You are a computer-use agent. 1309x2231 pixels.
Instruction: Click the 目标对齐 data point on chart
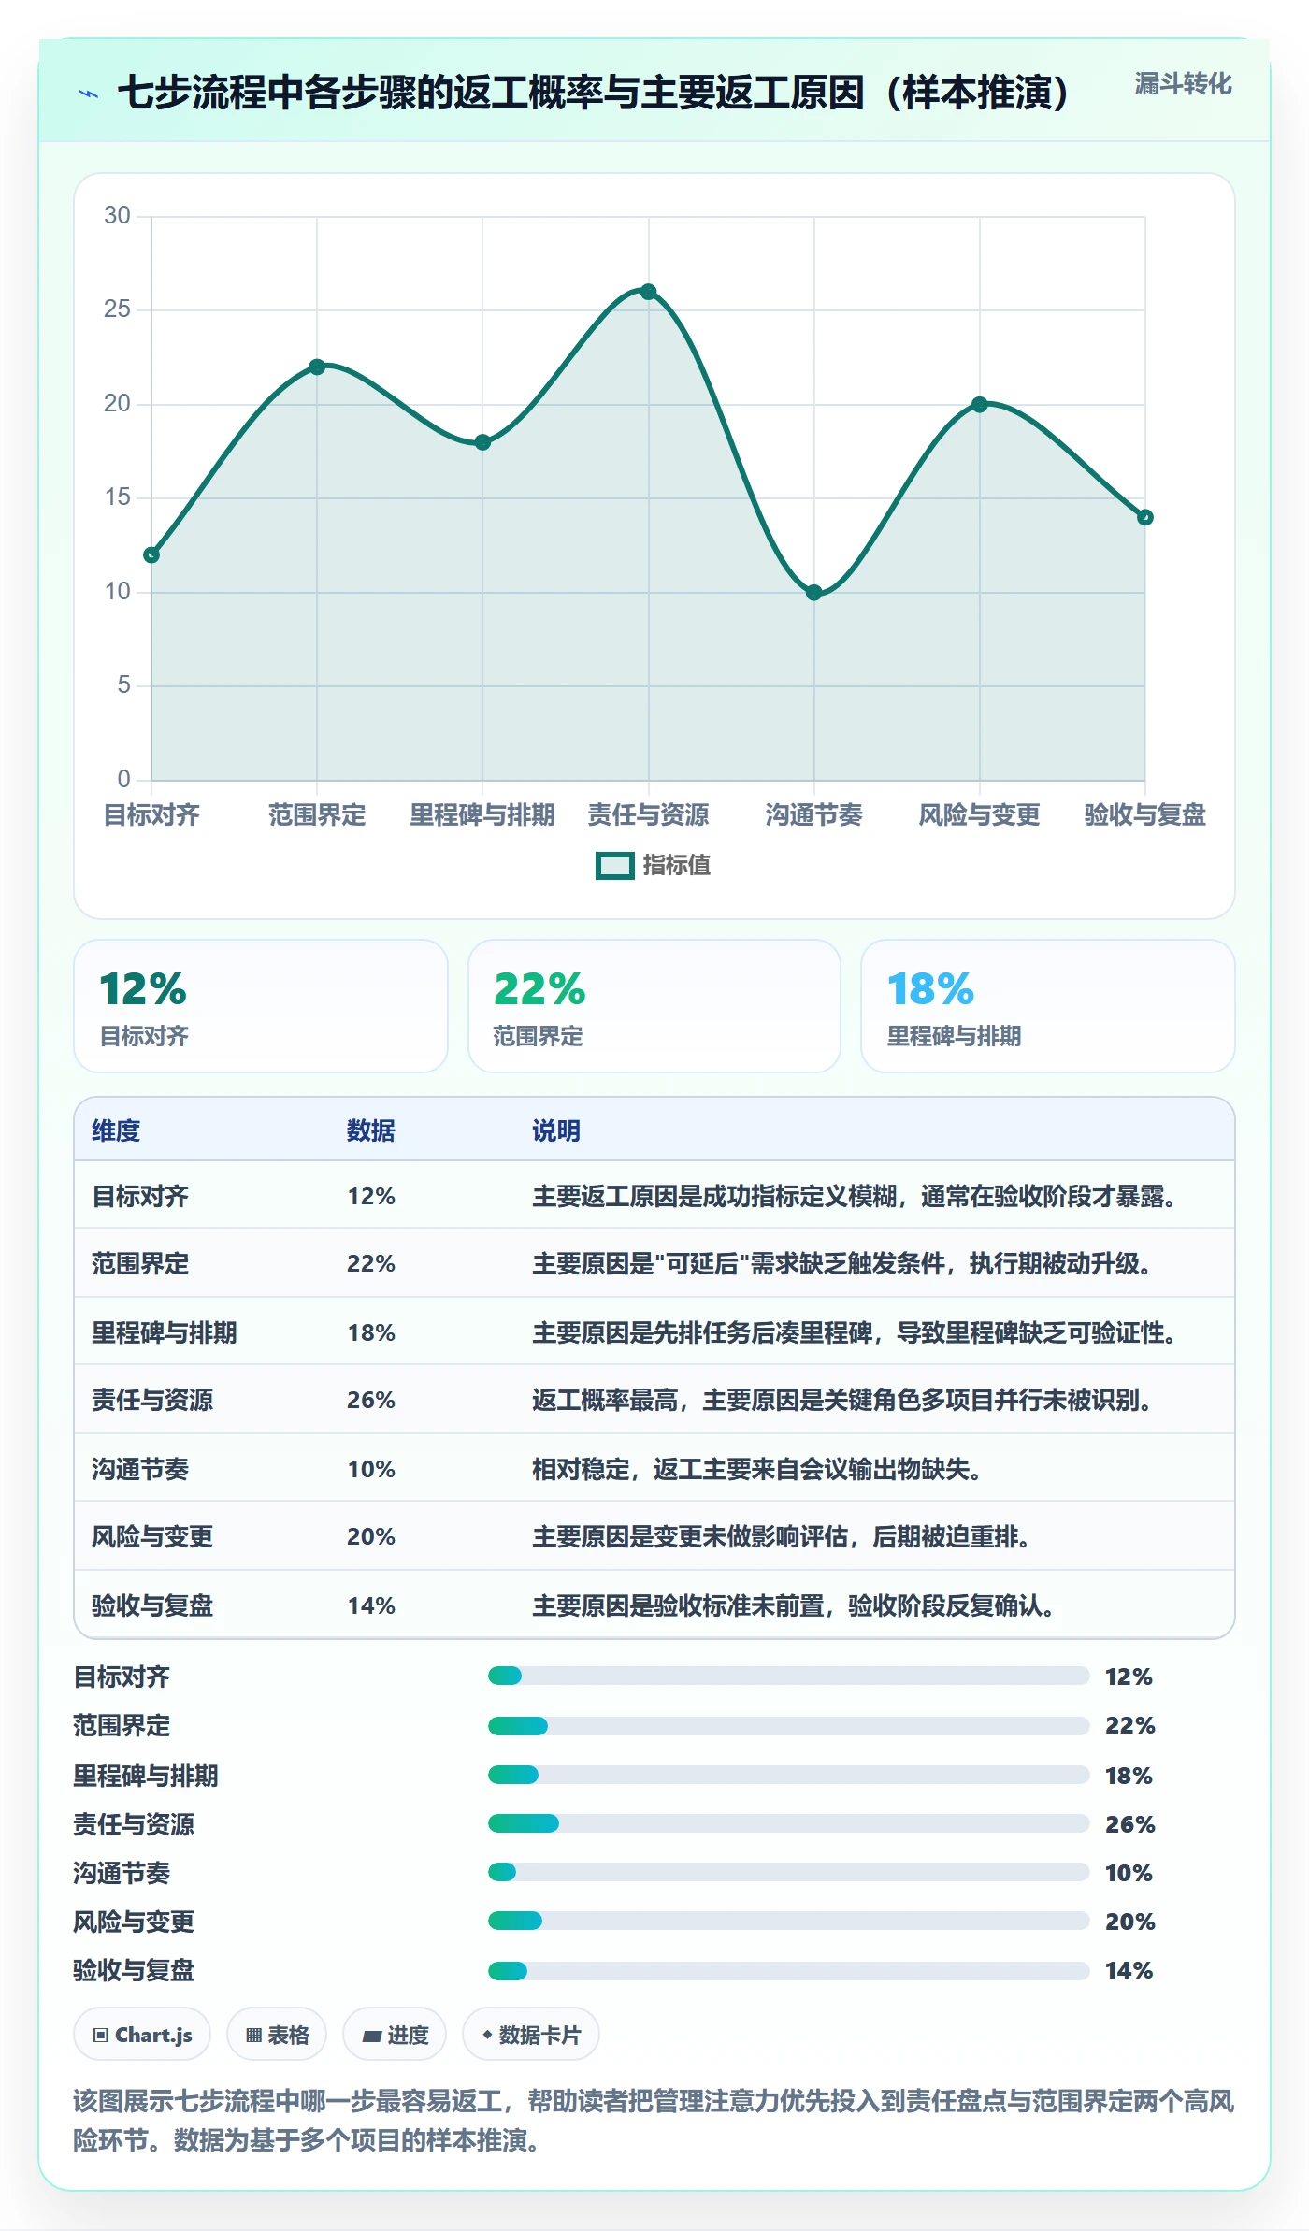point(151,555)
